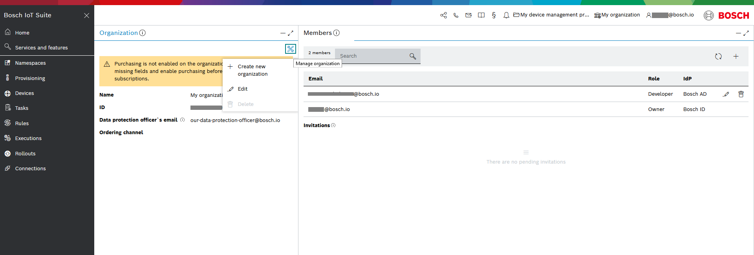Screen dimensions: 754x255
Task: Click the mail envelope icon
Action: point(469,15)
